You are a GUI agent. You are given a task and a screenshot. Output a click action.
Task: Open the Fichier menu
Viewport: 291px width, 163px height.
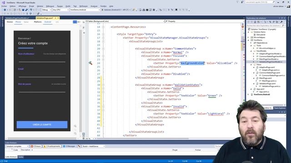4,6
